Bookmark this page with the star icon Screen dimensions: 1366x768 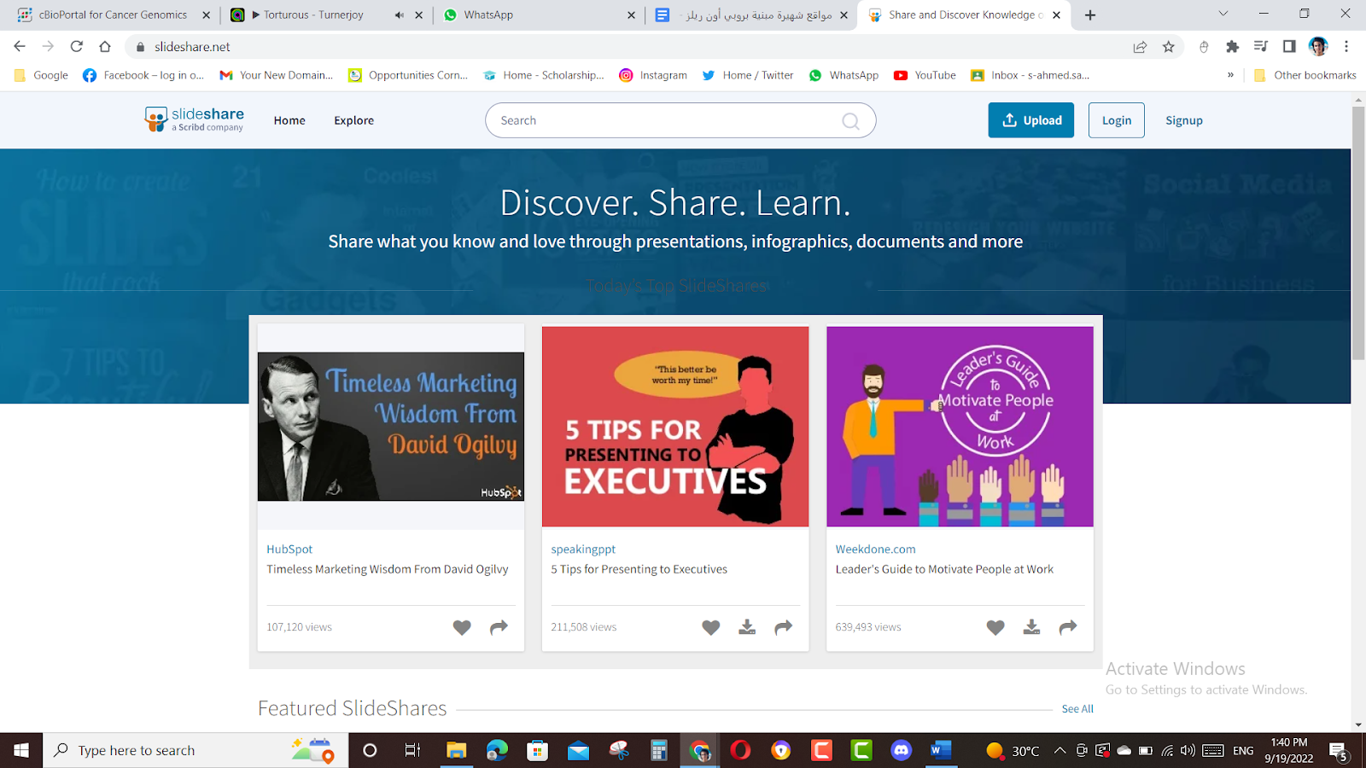pos(1169,47)
